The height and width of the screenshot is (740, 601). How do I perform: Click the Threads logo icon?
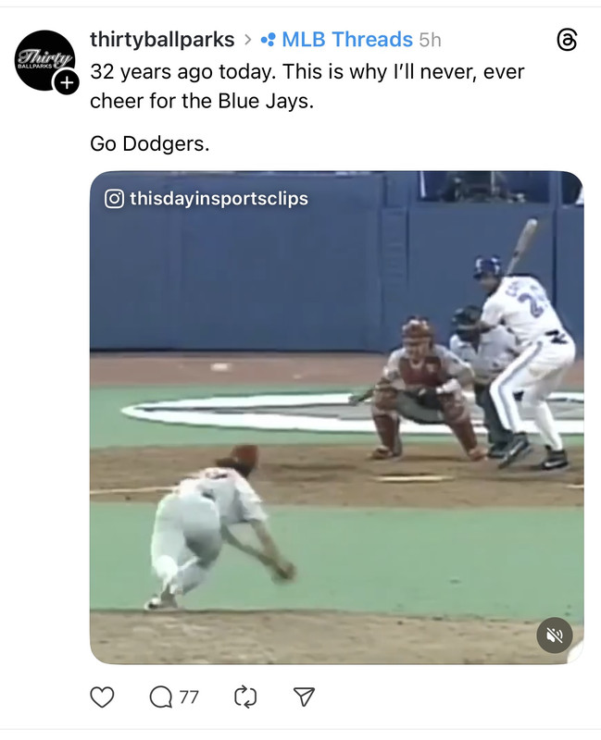click(x=567, y=40)
